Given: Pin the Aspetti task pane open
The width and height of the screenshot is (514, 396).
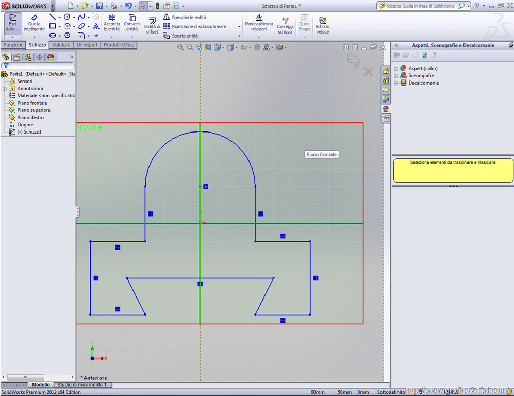Looking at the screenshot, I should [510, 45].
